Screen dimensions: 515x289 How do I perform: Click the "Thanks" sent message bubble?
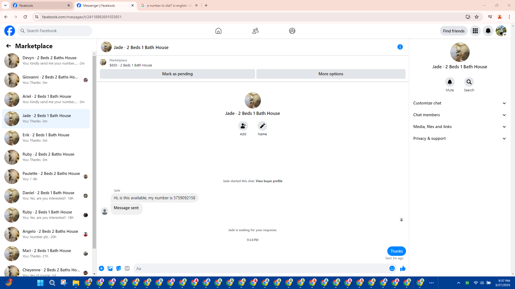coord(397,251)
